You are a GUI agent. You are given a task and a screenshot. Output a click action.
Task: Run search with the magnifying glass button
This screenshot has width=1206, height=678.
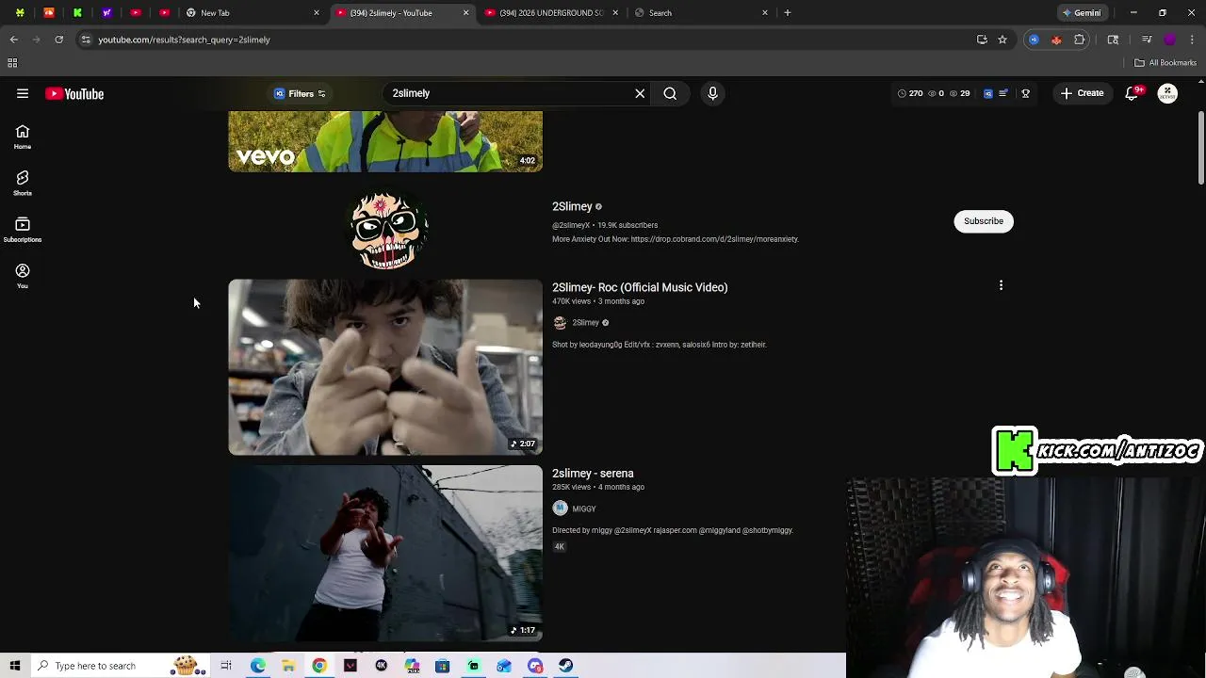pos(670,93)
